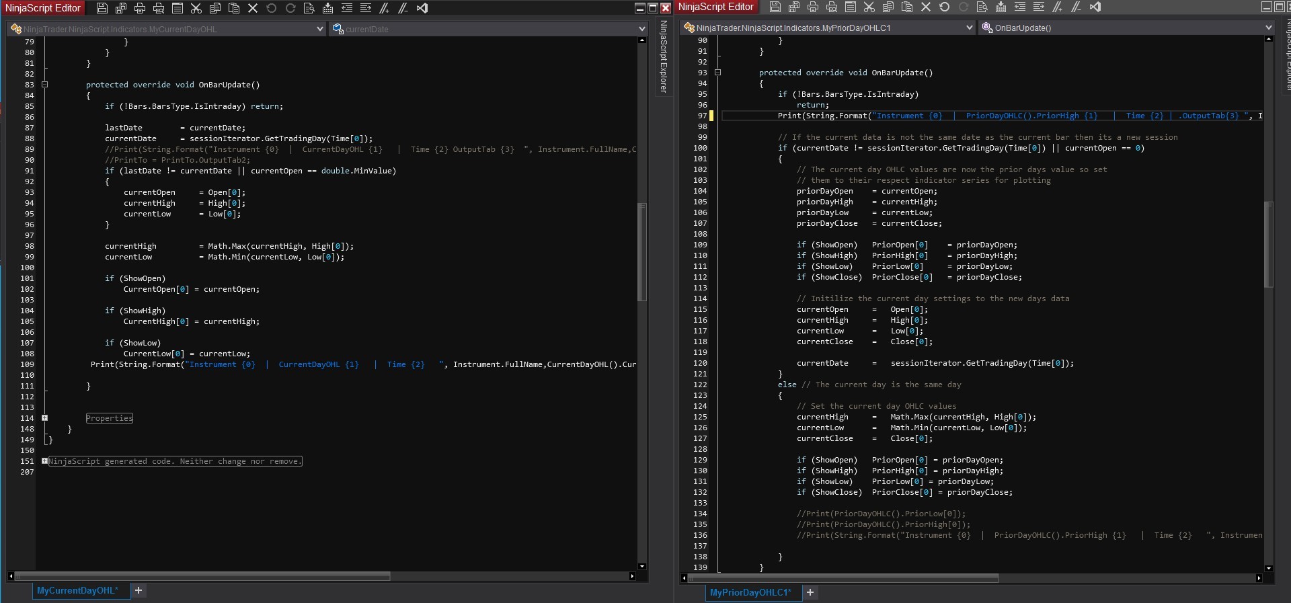This screenshot has height=603, width=1291.
Task: Expand the NinjaScript generated code region
Action: pyautogui.click(x=45, y=461)
